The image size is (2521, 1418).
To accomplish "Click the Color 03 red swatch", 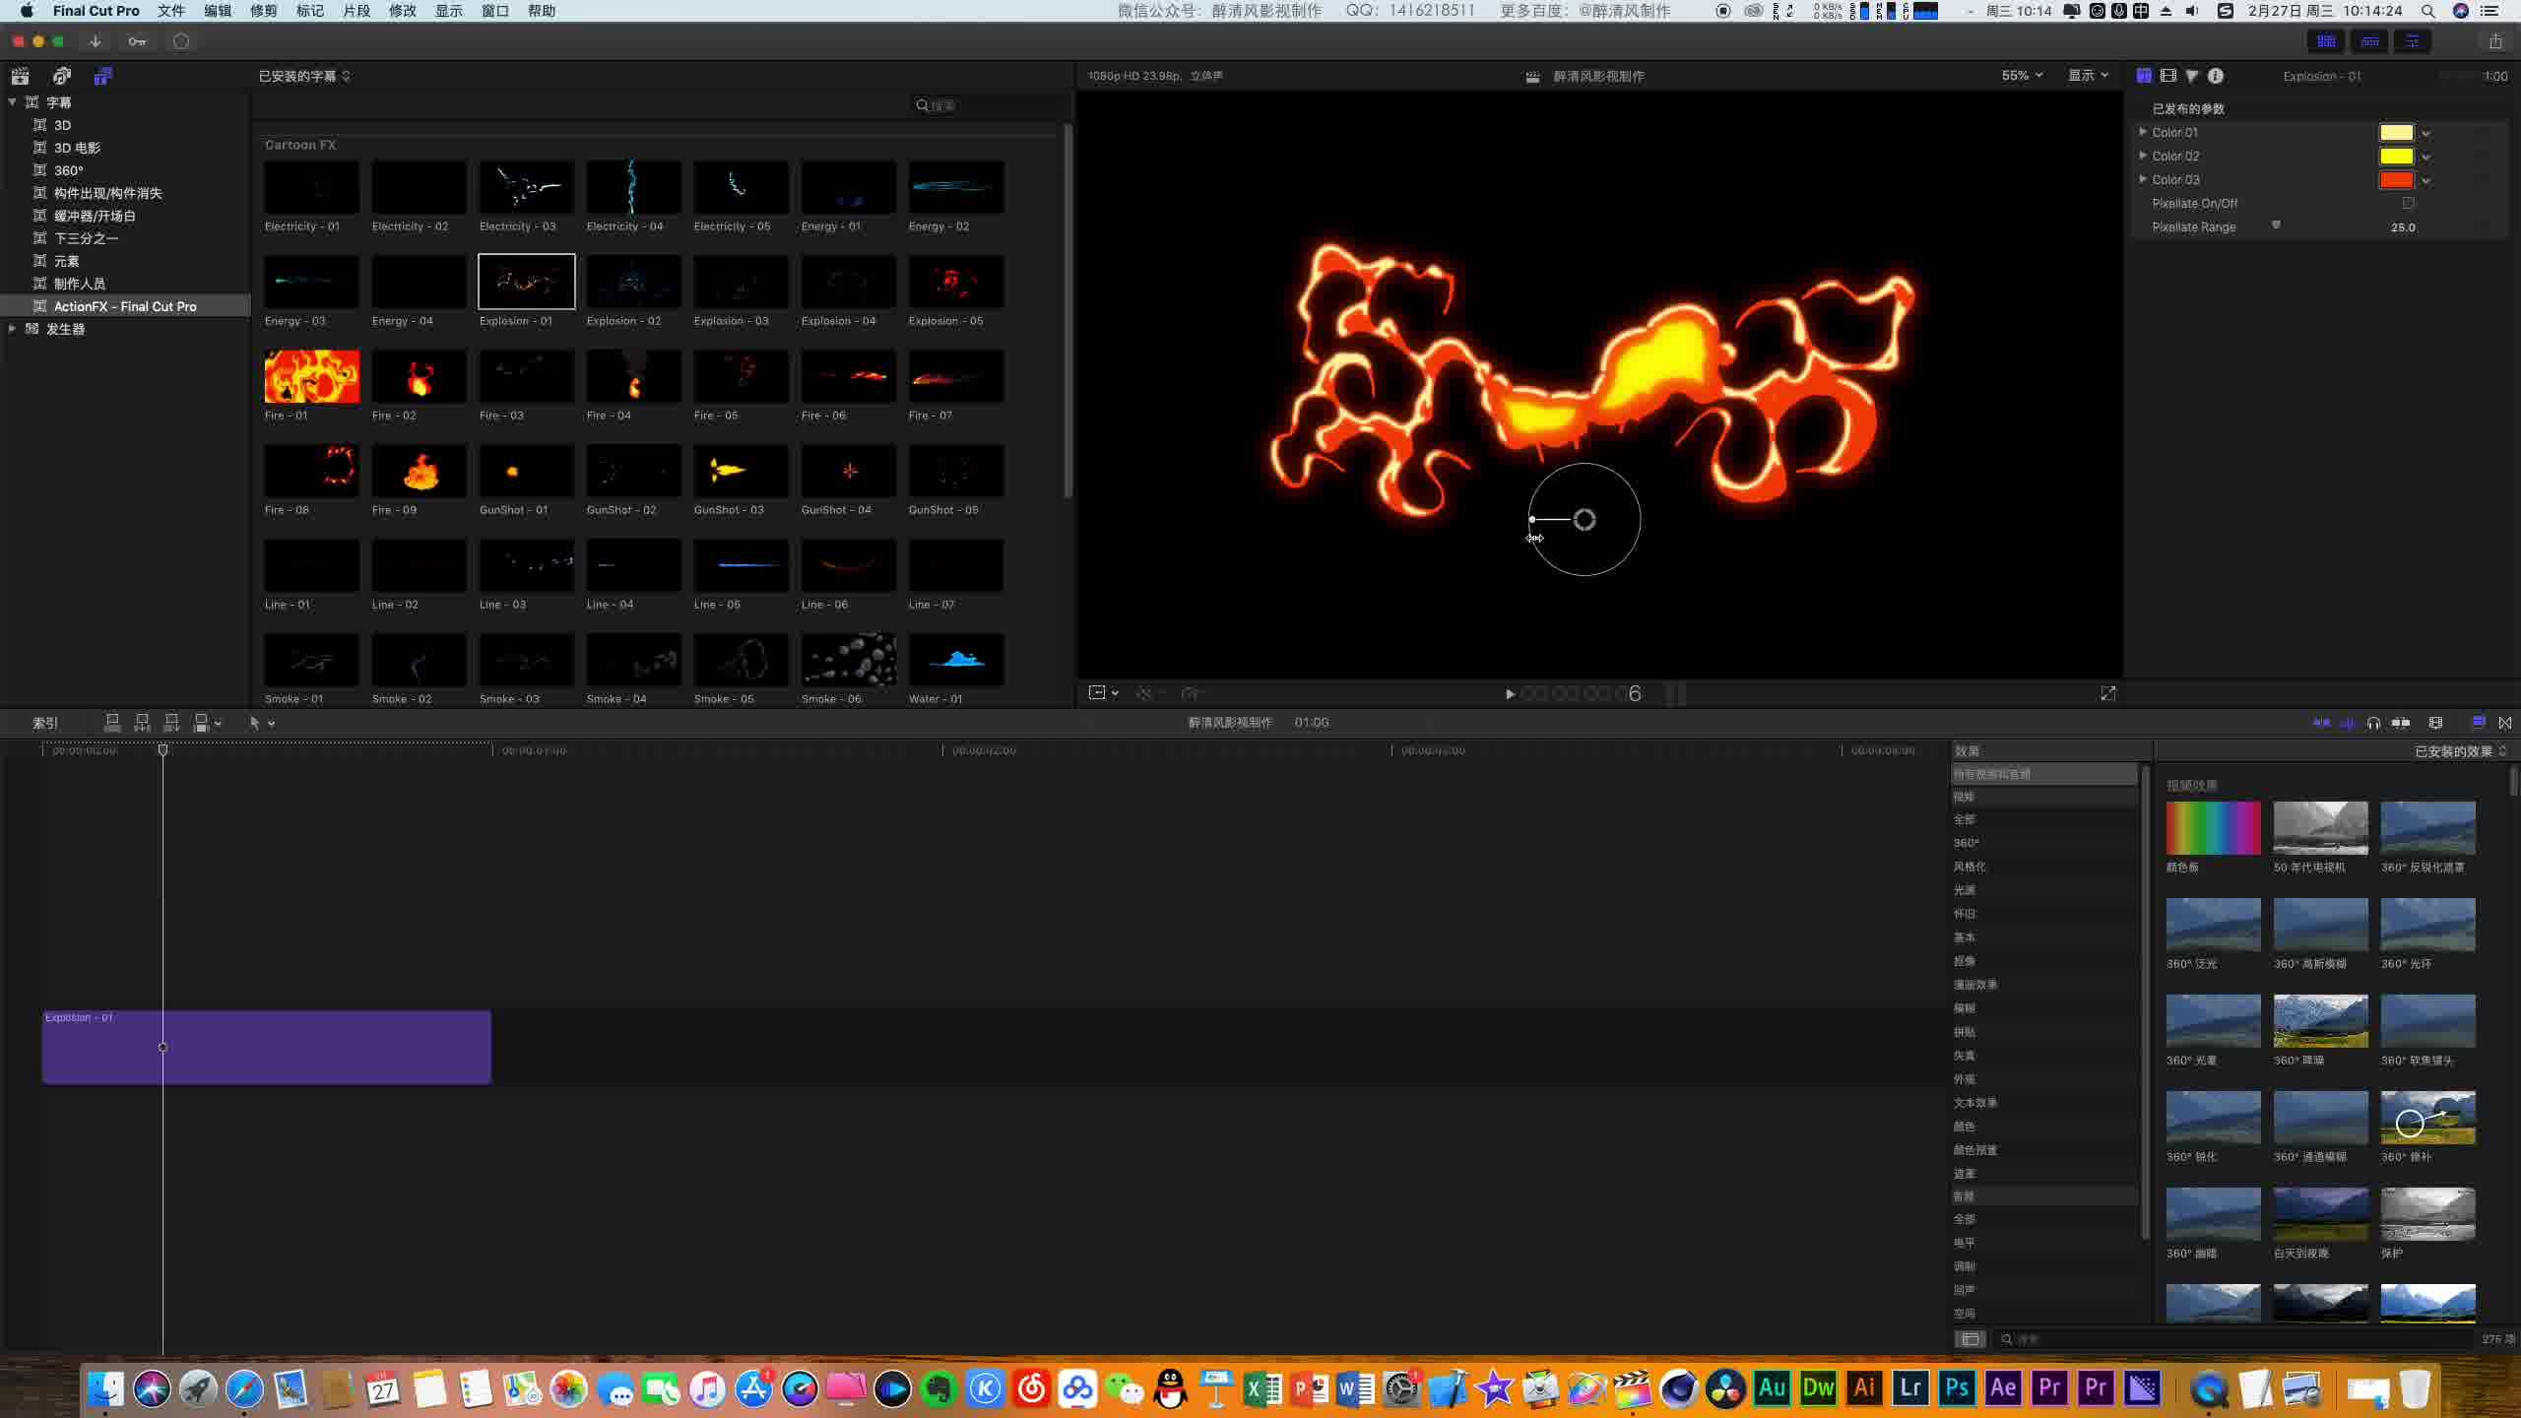I will click(2395, 180).
